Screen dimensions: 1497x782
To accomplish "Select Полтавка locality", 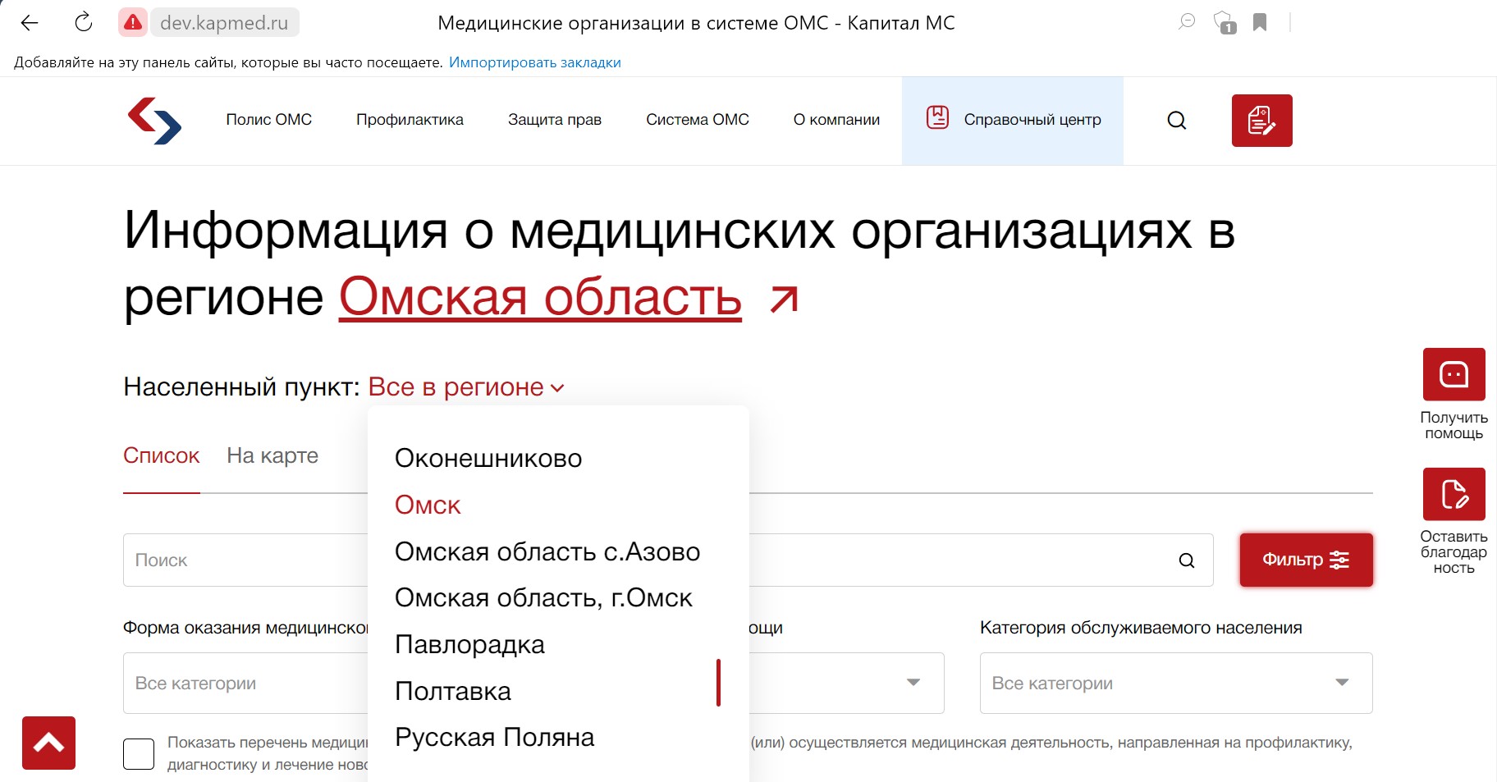I will [453, 691].
